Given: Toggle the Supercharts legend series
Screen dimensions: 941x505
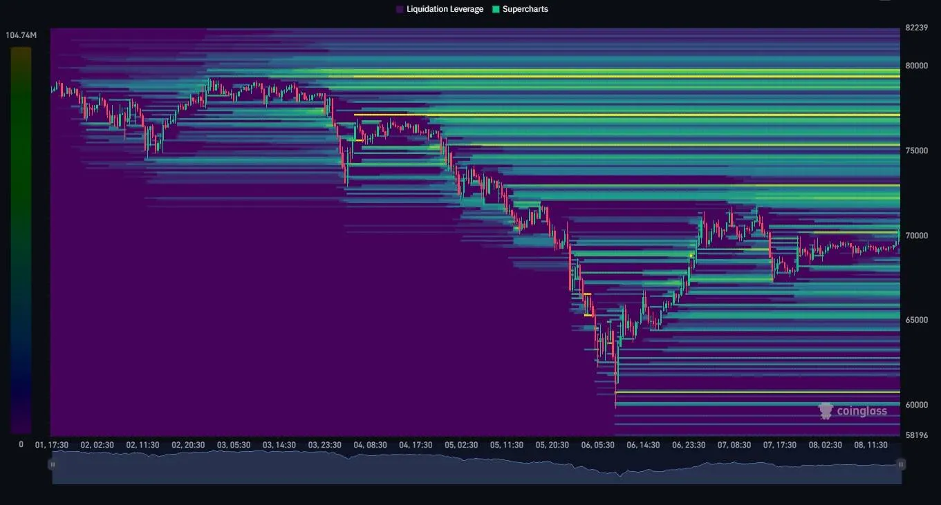Looking at the screenshot, I should coord(525,9).
